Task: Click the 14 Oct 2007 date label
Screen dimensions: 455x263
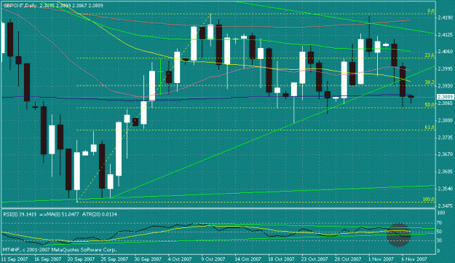Action: pos(248,259)
